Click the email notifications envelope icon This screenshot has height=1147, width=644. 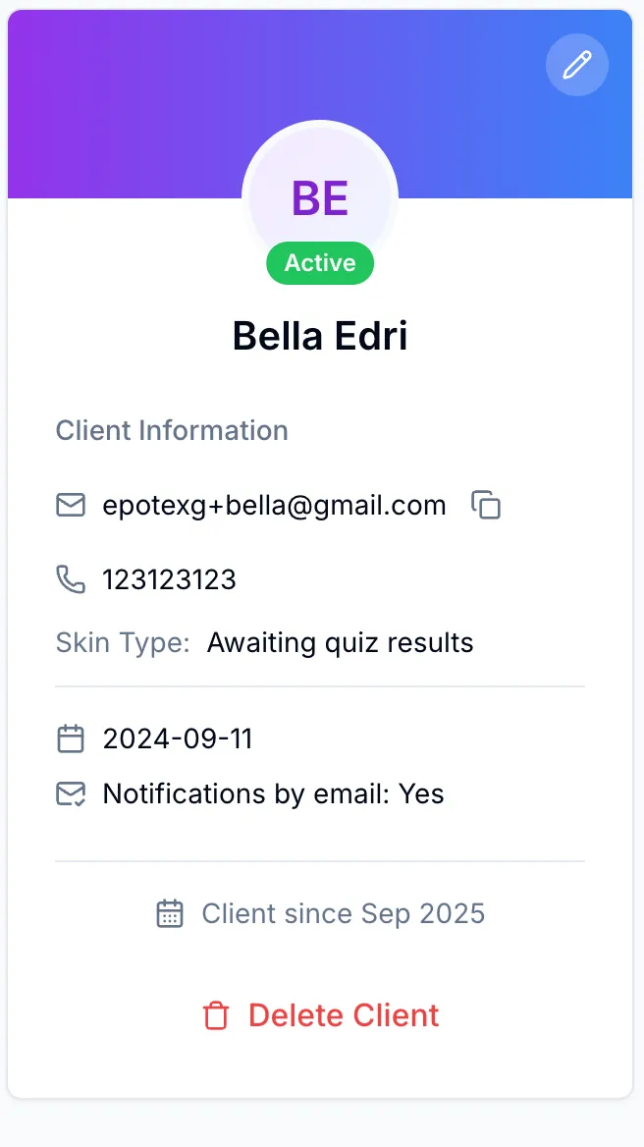[71, 793]
